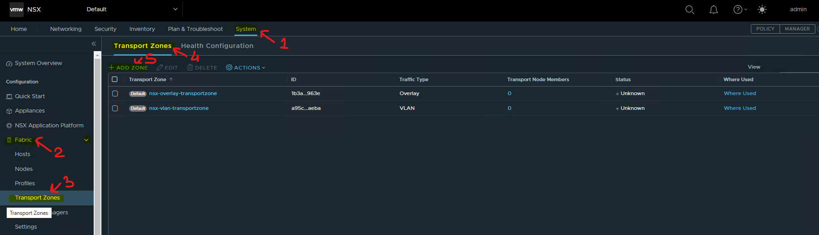Click ADD ZONE button
The image size is (819, 235).
click(x=128, y=68)
